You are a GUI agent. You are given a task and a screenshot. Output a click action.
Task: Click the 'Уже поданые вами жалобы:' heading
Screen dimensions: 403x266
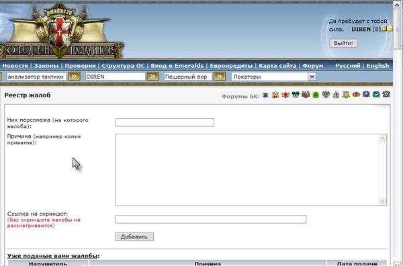tap(53, 256)
